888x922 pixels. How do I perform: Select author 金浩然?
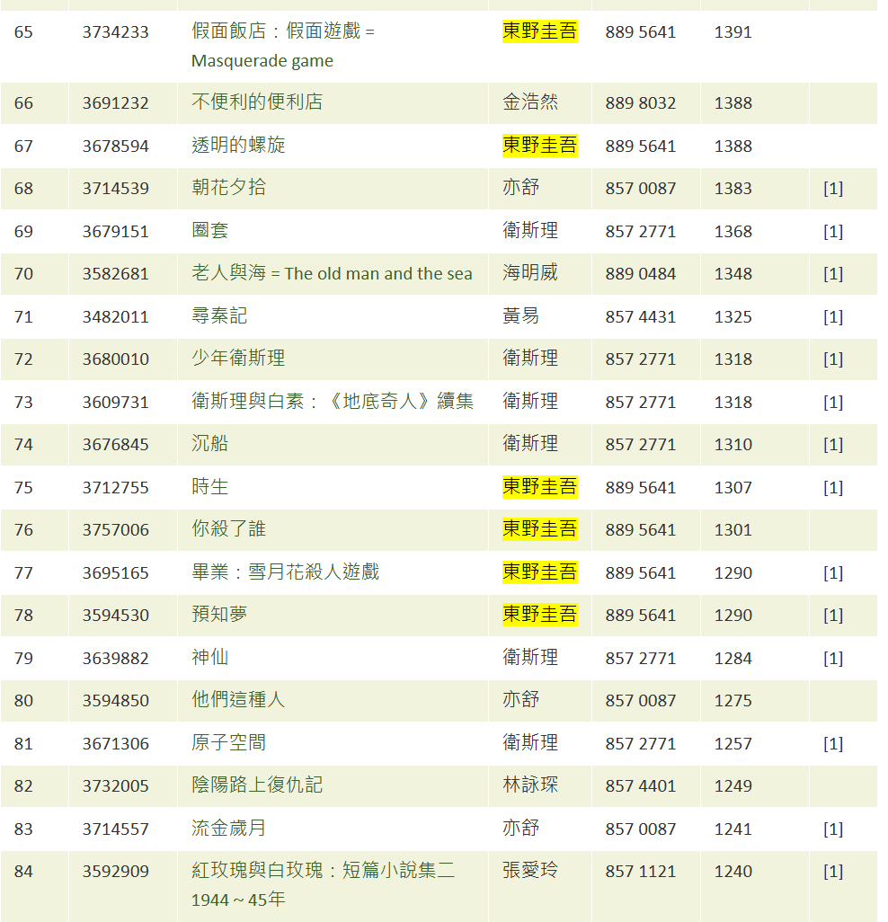[x=530, y=102]
